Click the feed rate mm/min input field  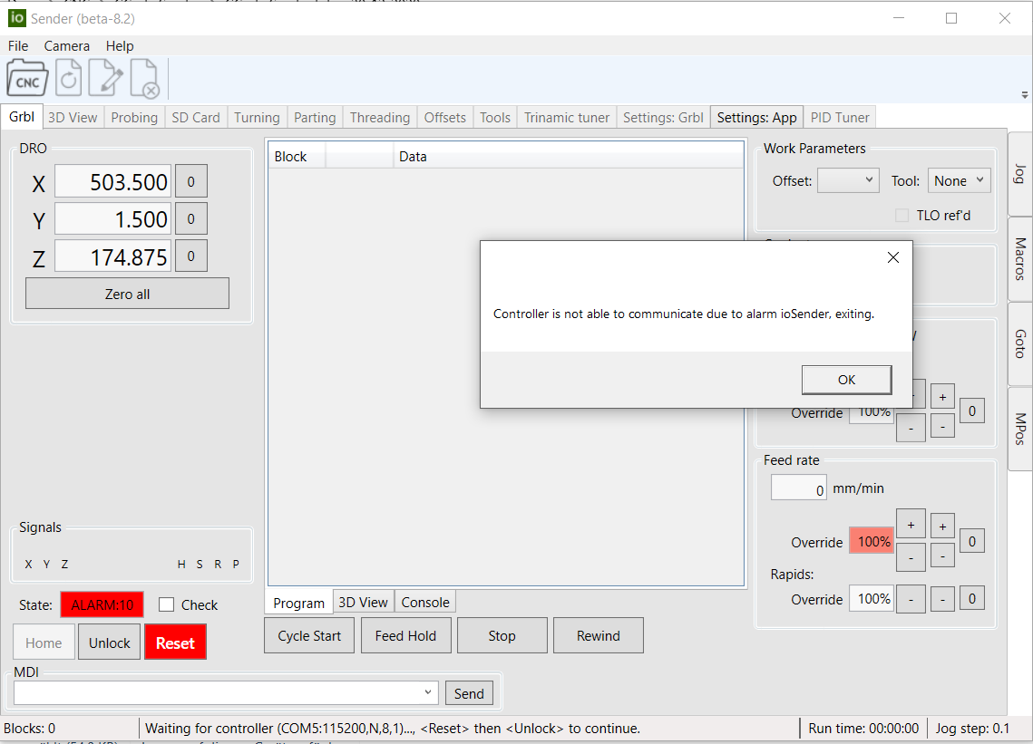[x=798, y=488]
